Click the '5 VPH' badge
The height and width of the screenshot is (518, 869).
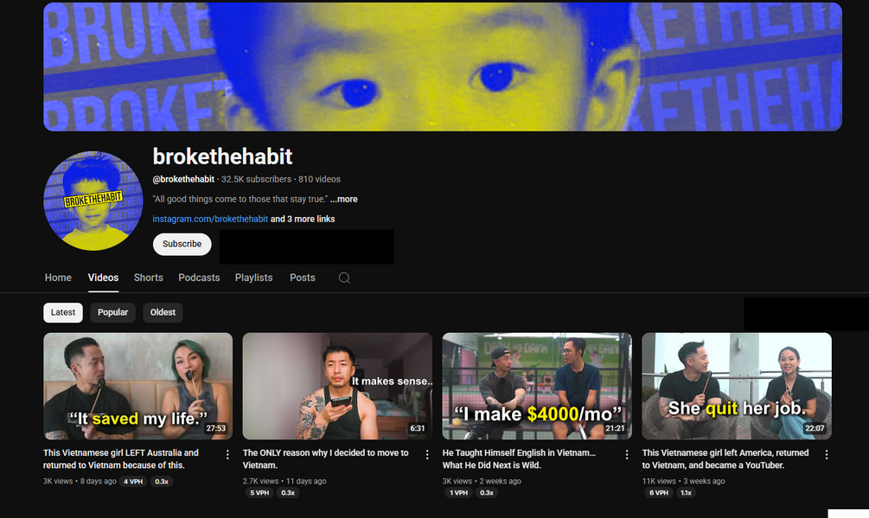point(259,493)
